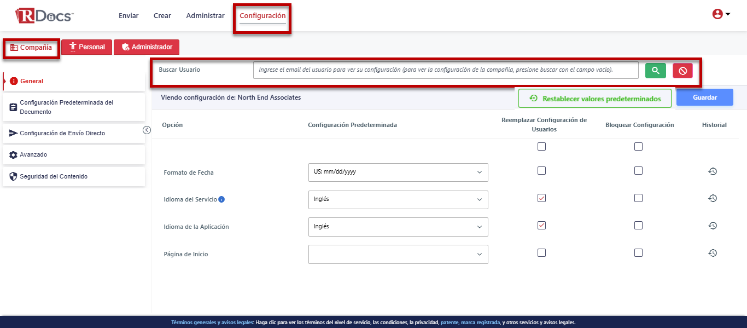The image size is (747, 328).
Task: Check replace user settings for Página de Inicio
Action: [541, 252]
